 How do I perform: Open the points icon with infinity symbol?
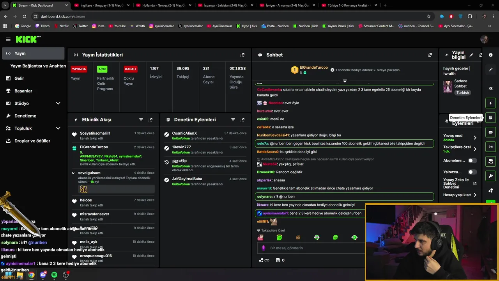[264, 260]
